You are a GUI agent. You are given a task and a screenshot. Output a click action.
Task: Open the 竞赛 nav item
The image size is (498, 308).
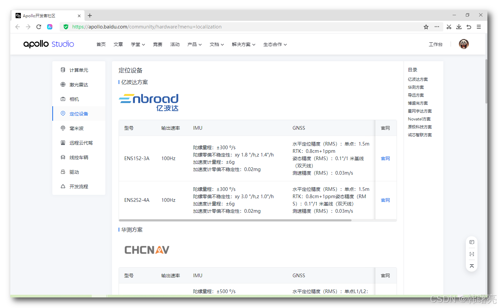pyautogui.click(x=158, y=44)
